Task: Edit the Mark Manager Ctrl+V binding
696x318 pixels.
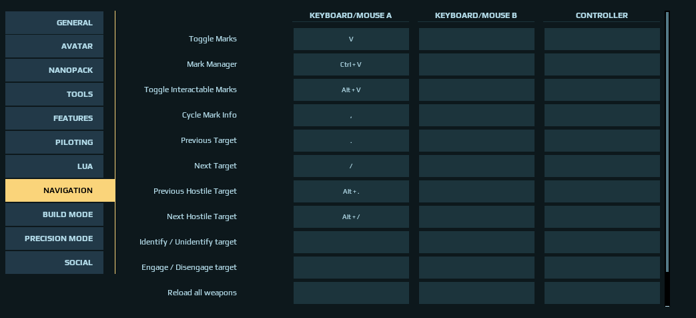Action: tap(351, 64)
